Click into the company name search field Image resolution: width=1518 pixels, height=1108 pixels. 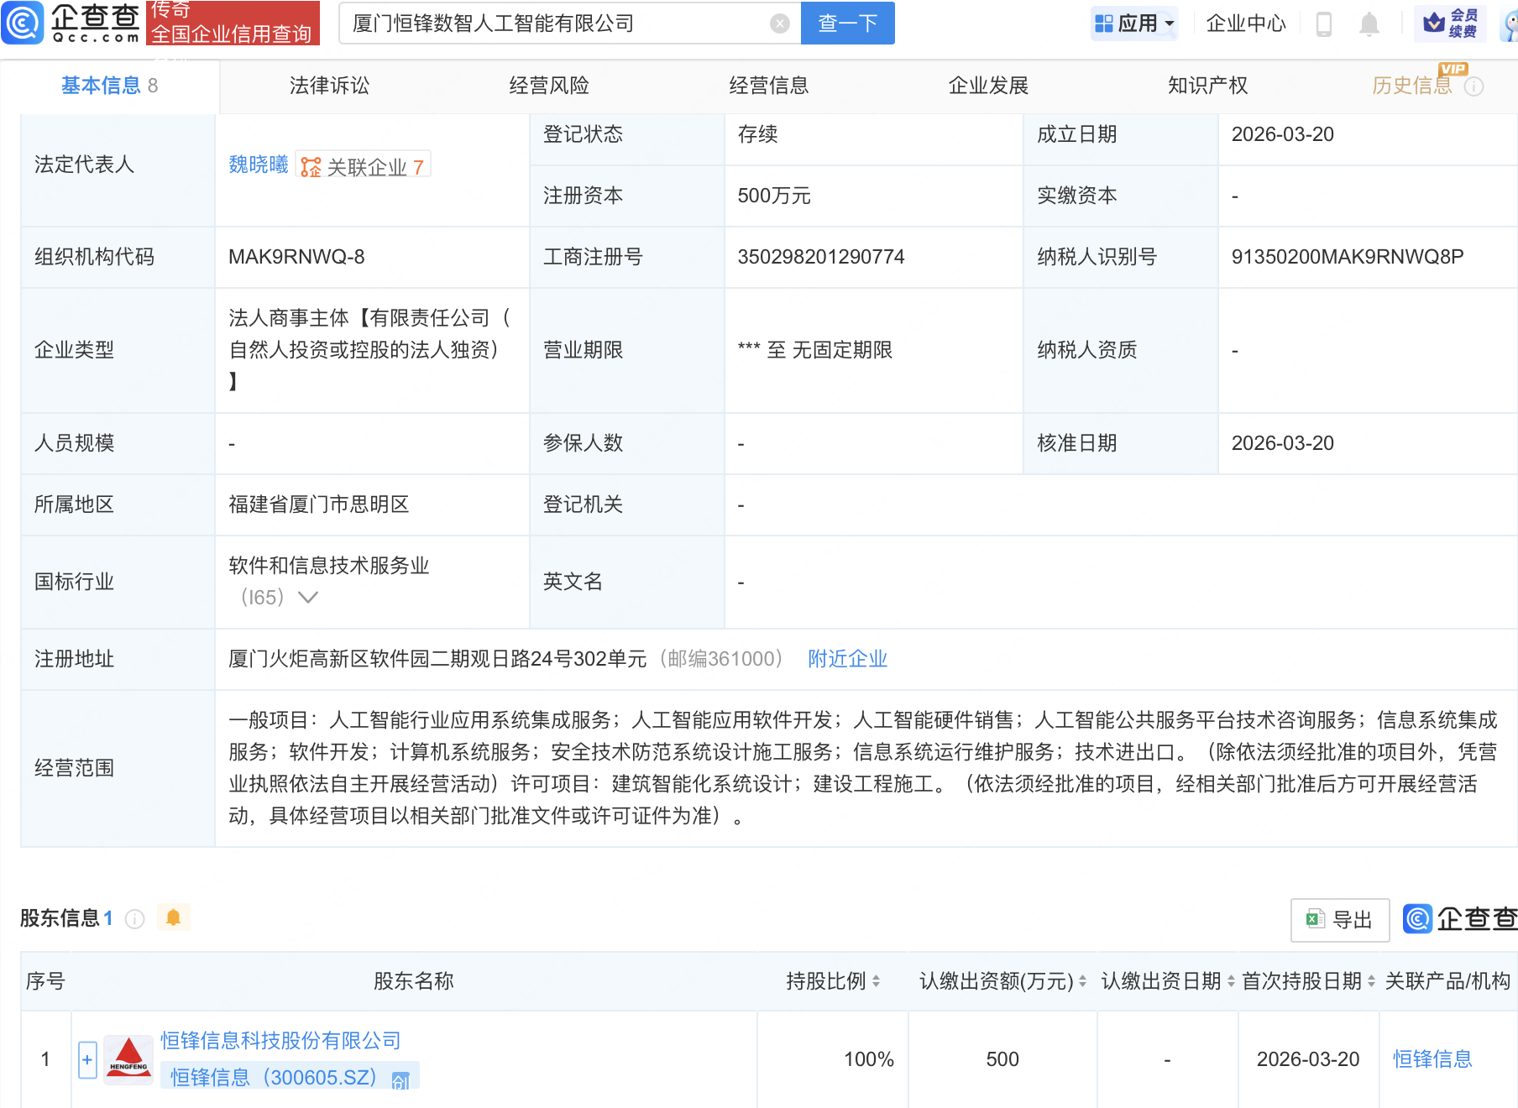click(554, 24)
